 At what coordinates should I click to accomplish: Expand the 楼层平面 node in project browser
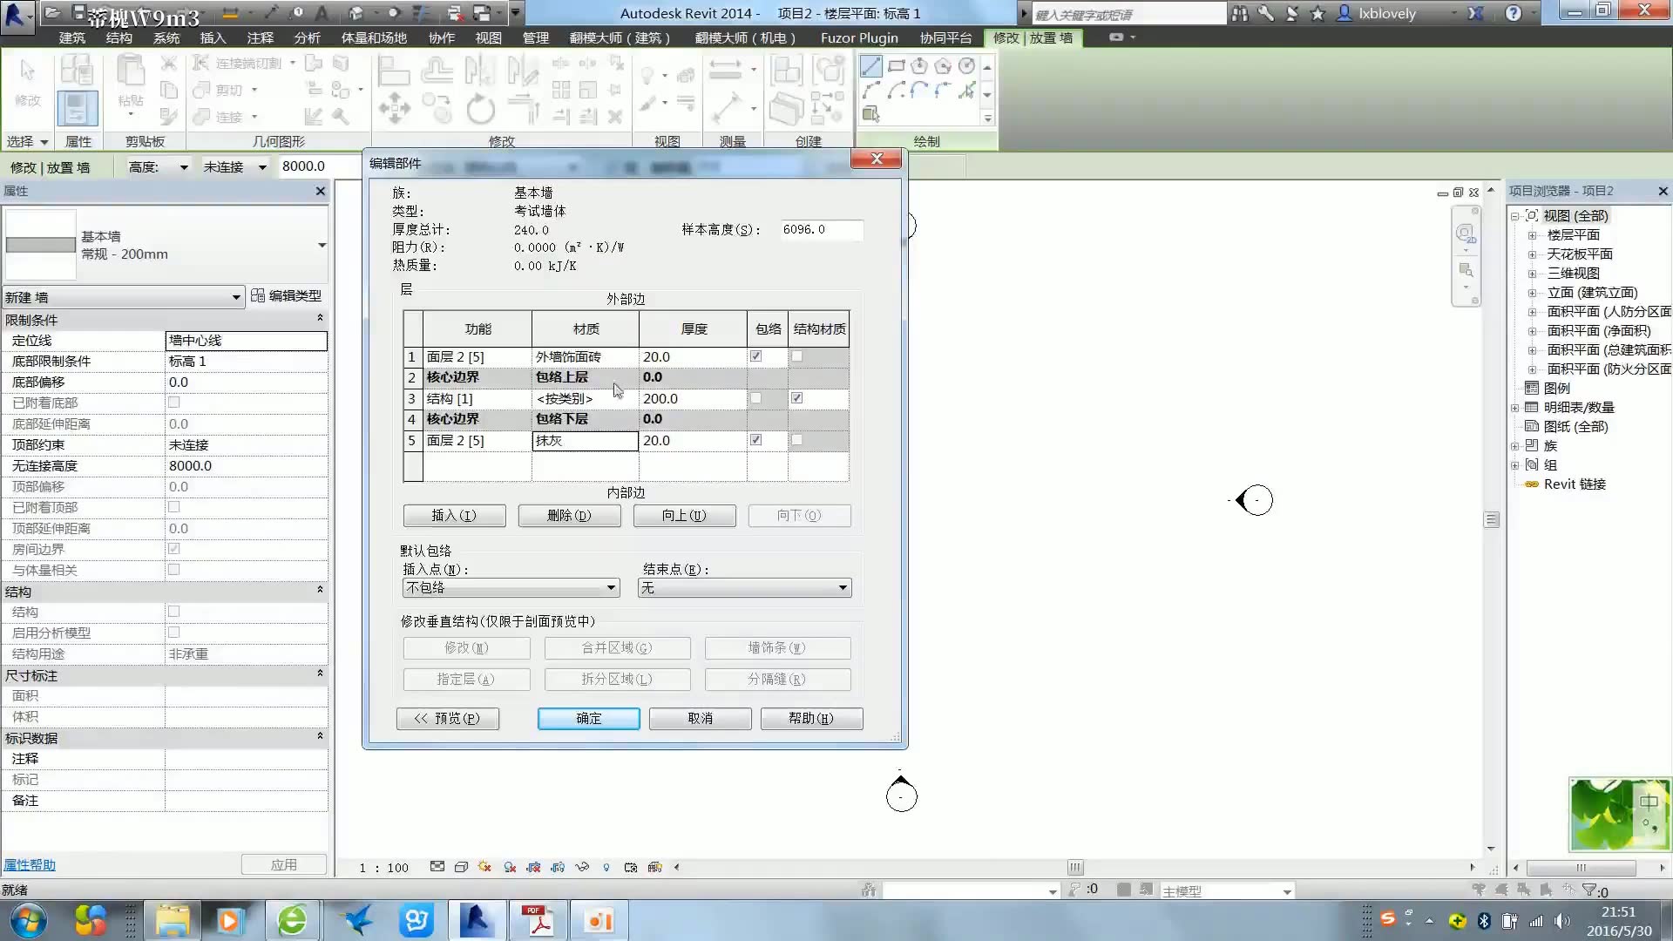(1533, 234)
